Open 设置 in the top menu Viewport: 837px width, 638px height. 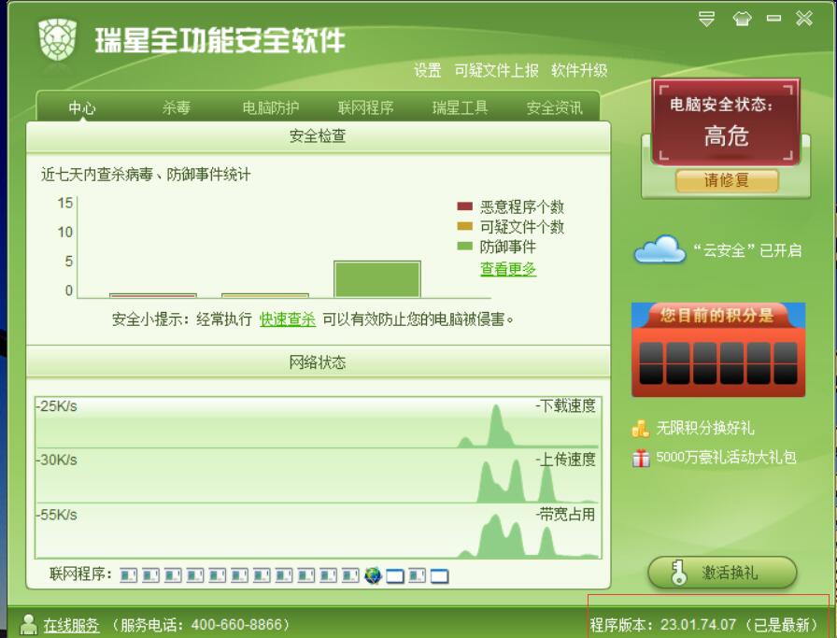point(428,70)
